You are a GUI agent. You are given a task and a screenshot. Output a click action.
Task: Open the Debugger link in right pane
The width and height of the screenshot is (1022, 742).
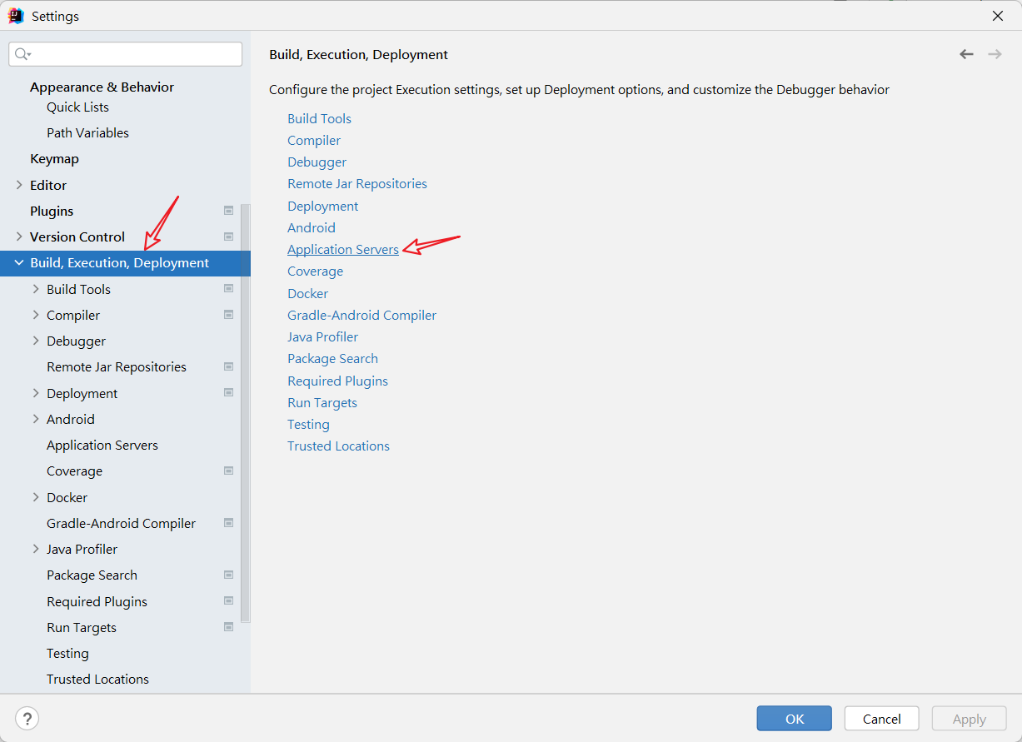click(317, 162)
